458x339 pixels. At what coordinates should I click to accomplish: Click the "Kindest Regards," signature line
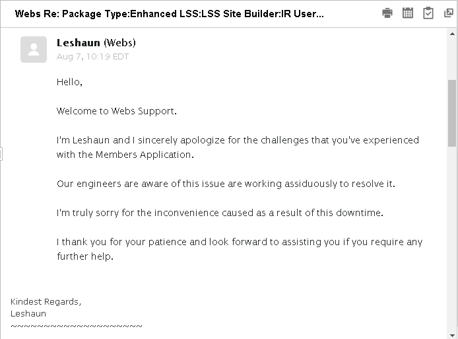click(x=46, y=302)
